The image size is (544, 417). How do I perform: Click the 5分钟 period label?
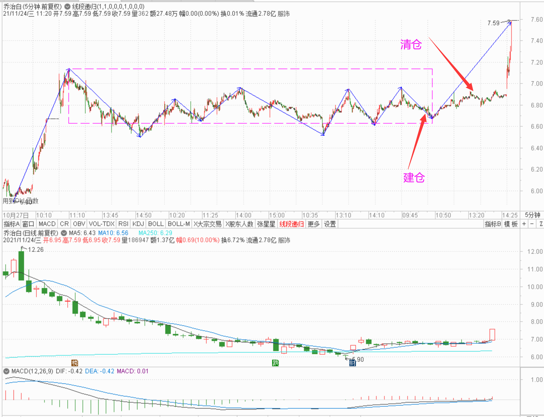[532, 215]
